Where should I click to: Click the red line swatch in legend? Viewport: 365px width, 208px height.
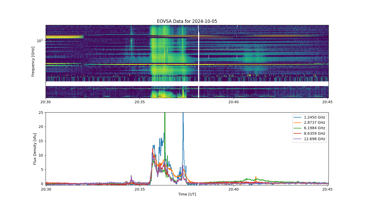tap(298, 134)
